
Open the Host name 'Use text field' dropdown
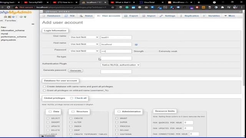coord(84,44)
